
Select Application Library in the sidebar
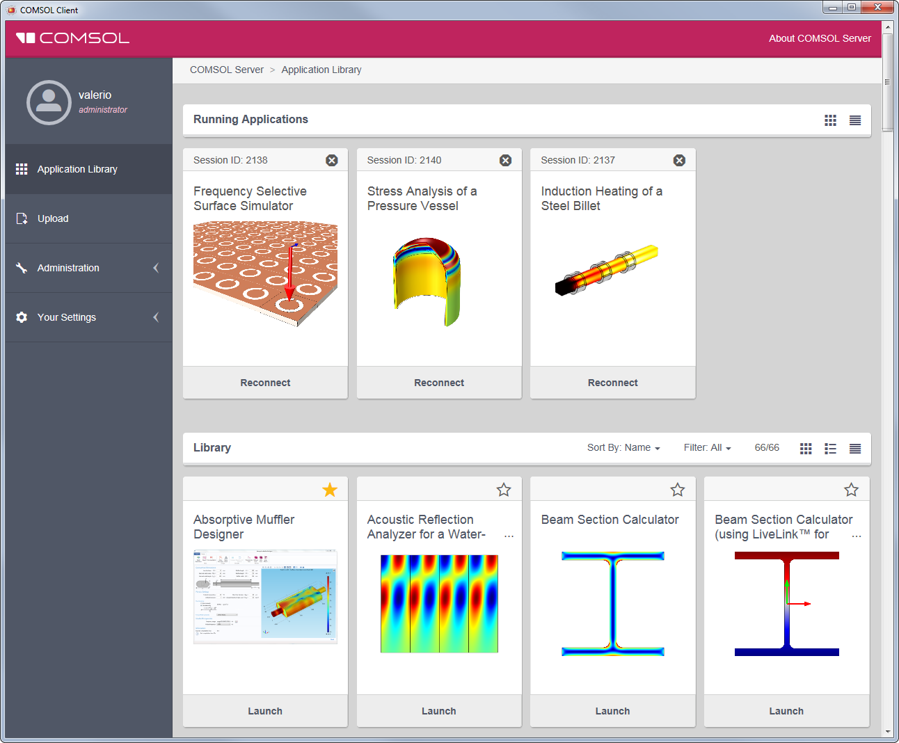(78, 168)
